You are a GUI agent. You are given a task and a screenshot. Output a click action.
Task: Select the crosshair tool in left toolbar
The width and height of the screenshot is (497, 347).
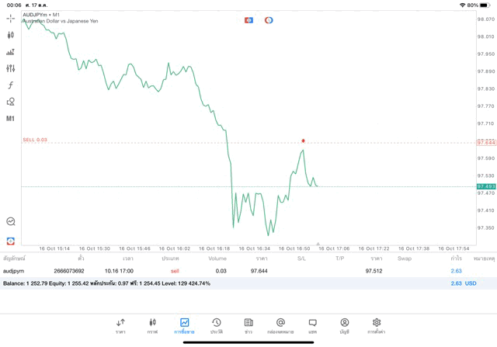(x=11, y=18)
